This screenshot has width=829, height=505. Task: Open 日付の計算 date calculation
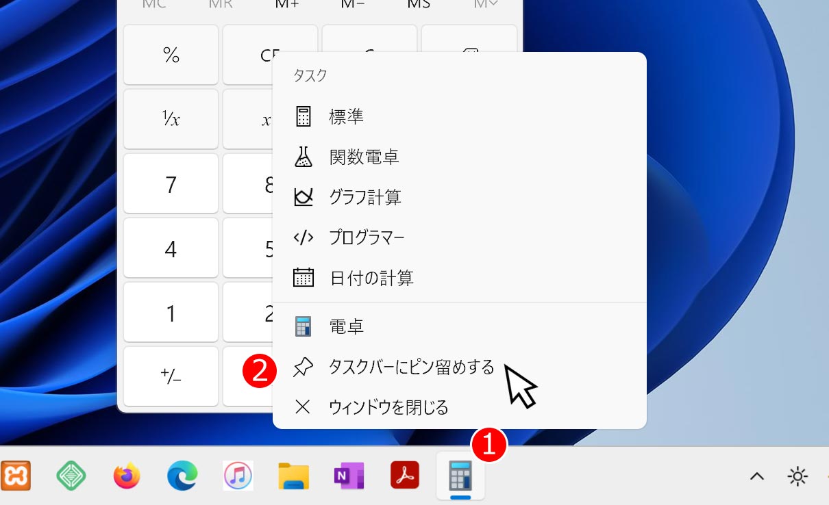click(x=371, y=278)
